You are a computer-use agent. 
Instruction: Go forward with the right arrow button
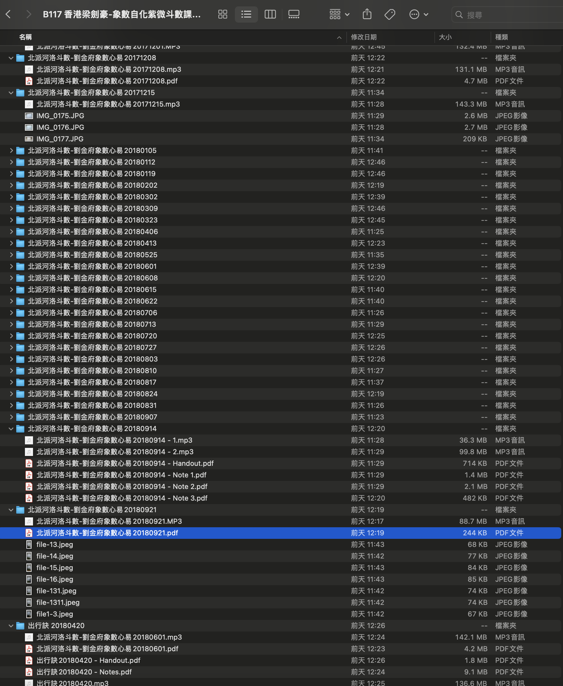(x=29, y=14)
